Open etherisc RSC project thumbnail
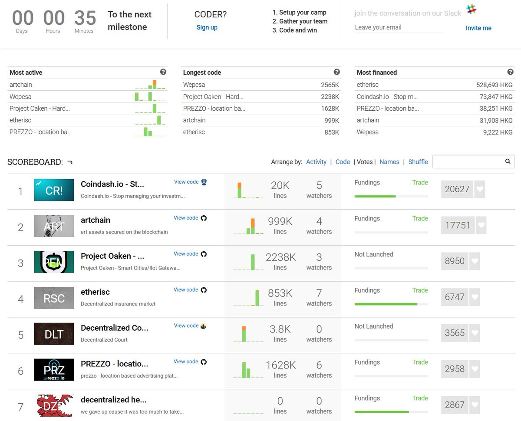Image resolution: width=521 pixels, height=421 pixels. pyautogui.click(x=54, y=298)
